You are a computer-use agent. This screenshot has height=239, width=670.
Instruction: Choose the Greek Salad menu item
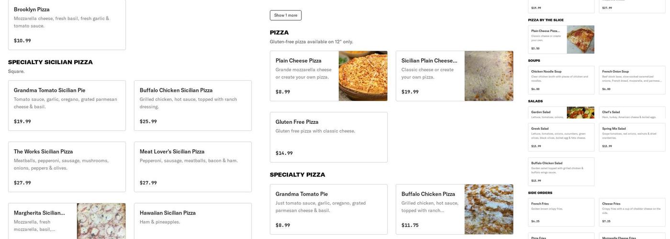pos(561,137)
